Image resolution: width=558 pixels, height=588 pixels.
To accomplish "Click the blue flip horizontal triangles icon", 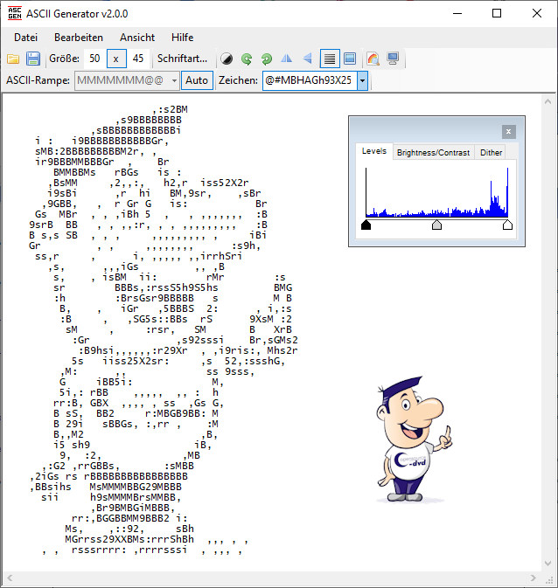I will (x=287, y=59).
